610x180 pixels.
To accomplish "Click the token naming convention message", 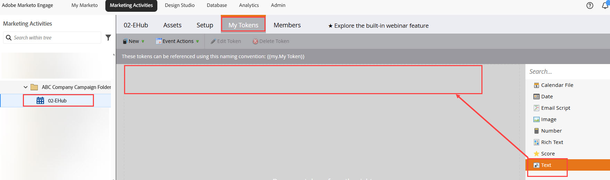I will coord(213,56).
